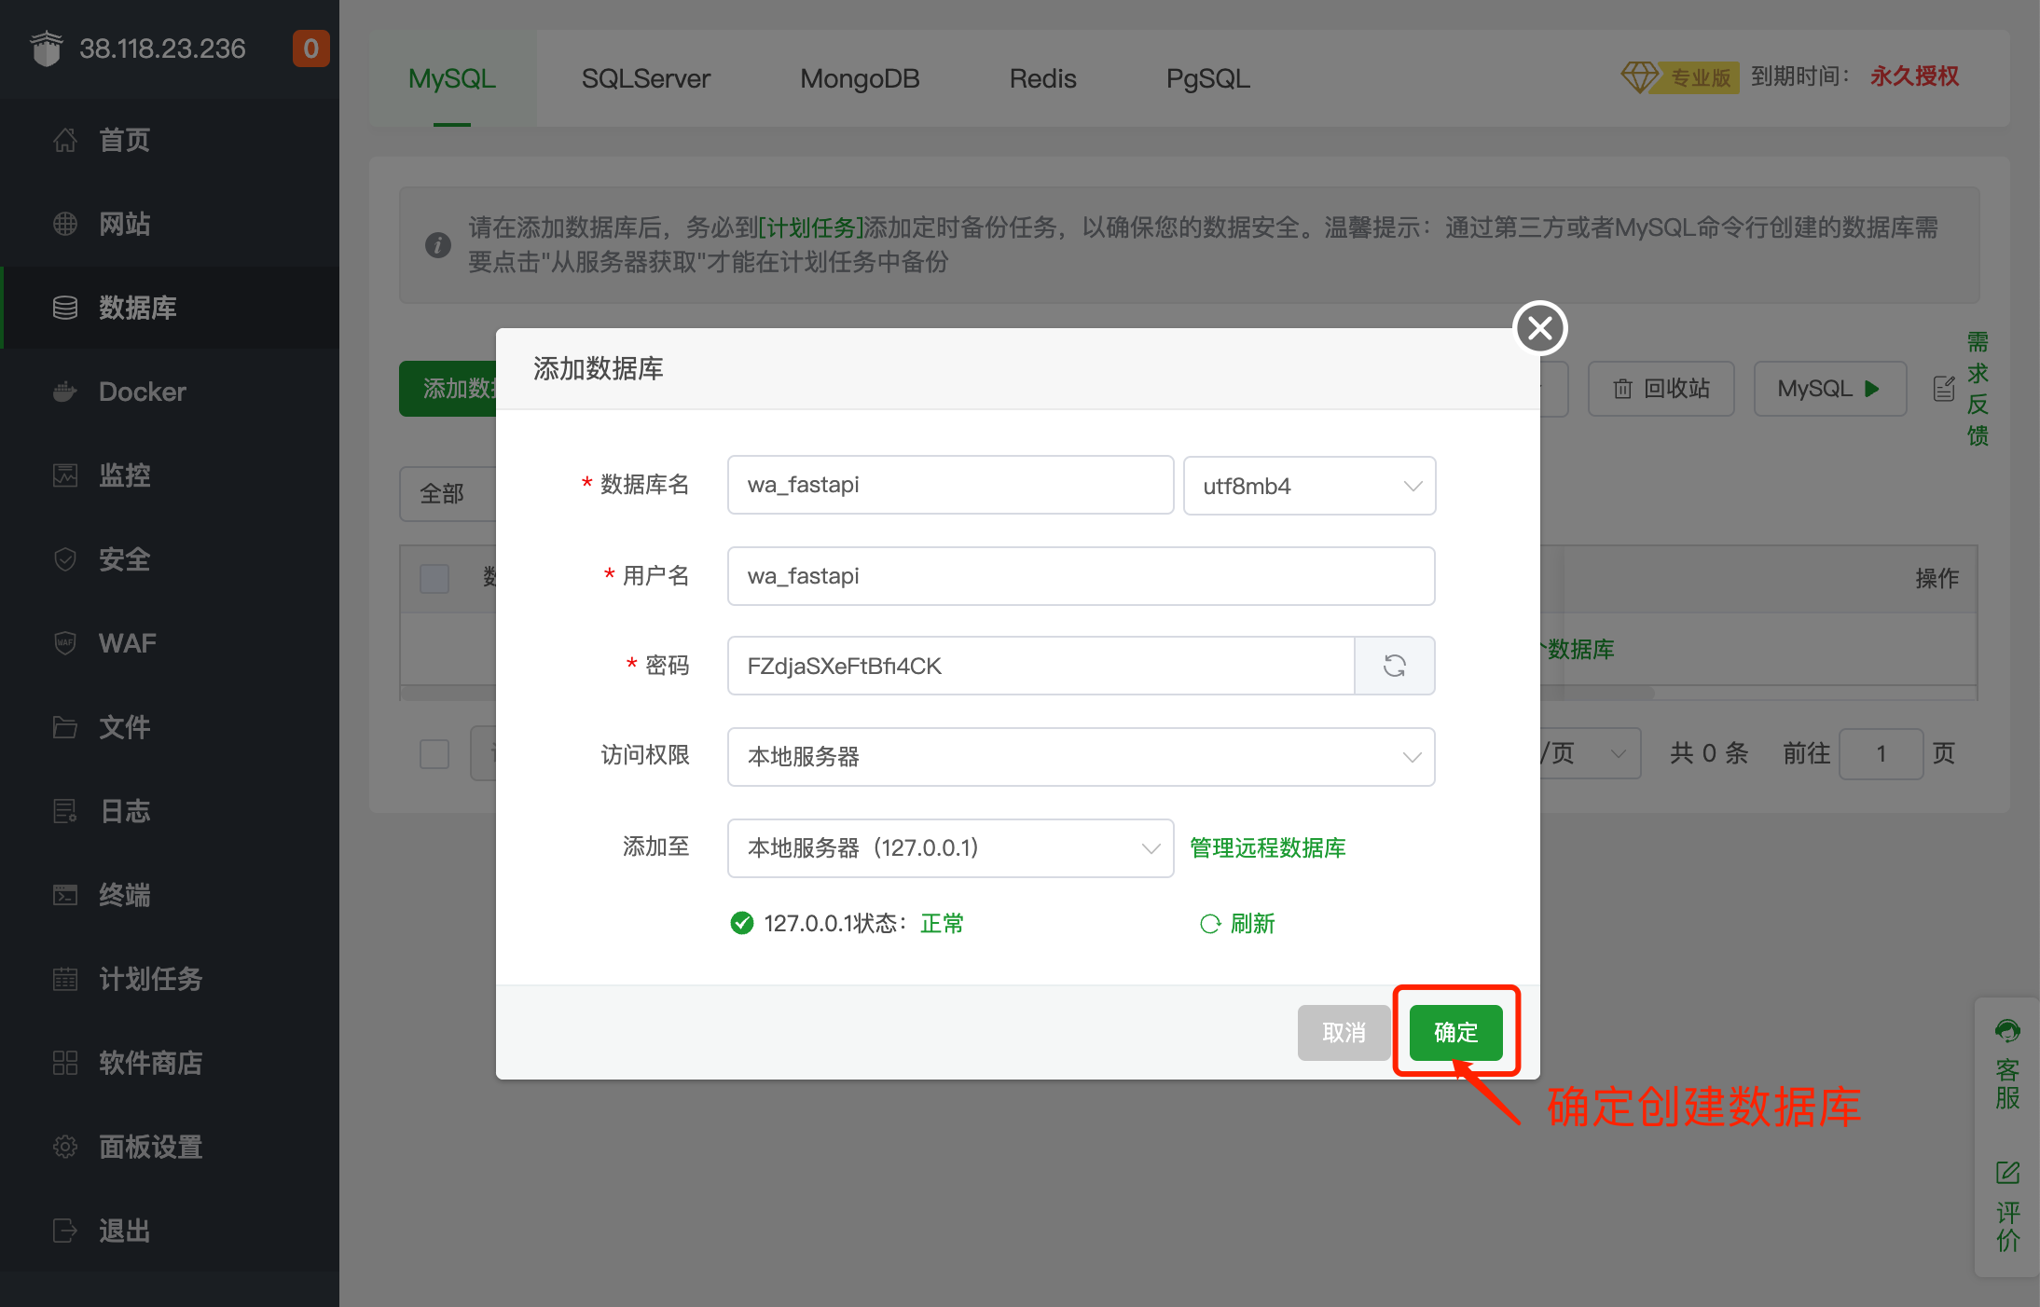Screen dimensions: 2040x1307
Task: Click the 正常 status text
Action: point(942,923)
